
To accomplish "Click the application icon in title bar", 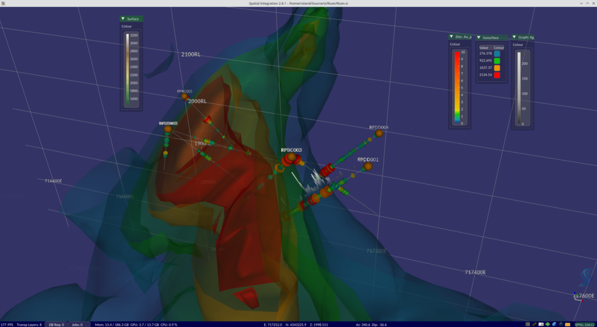I will [3, 3].
